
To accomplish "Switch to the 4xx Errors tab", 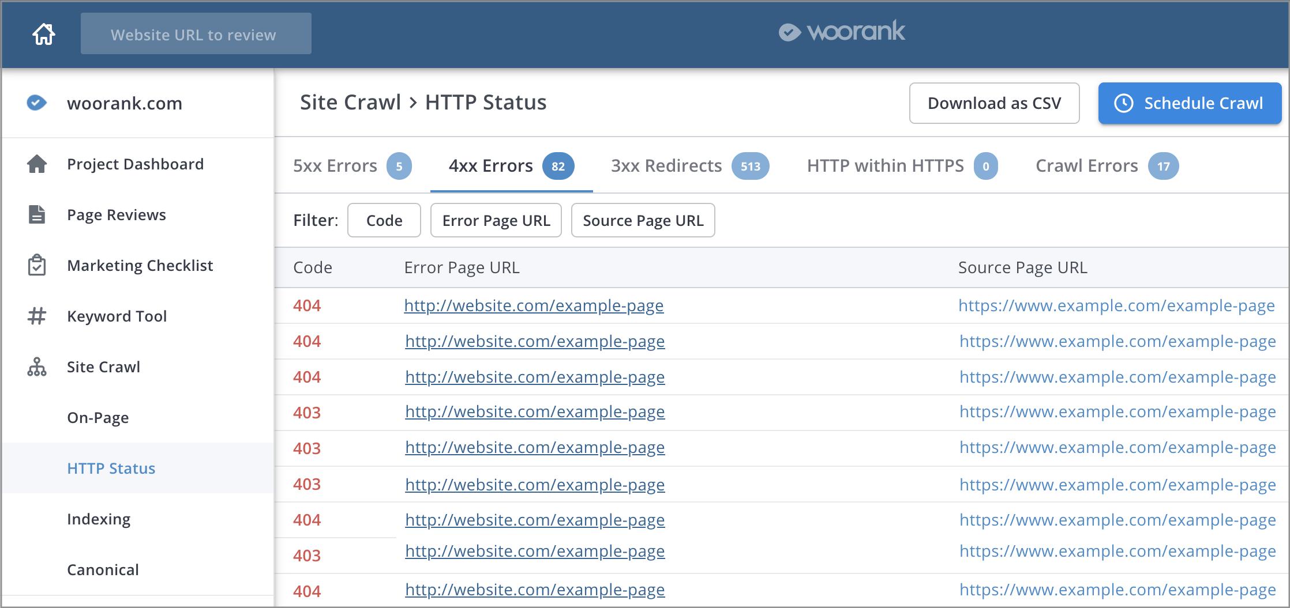I will pos(511,166).
